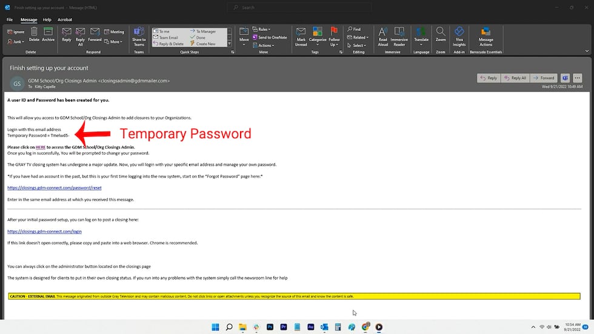Expand the Junk dropdown
Screen dimensions: 594x334
pyautogui.click(x=16, y=42)
